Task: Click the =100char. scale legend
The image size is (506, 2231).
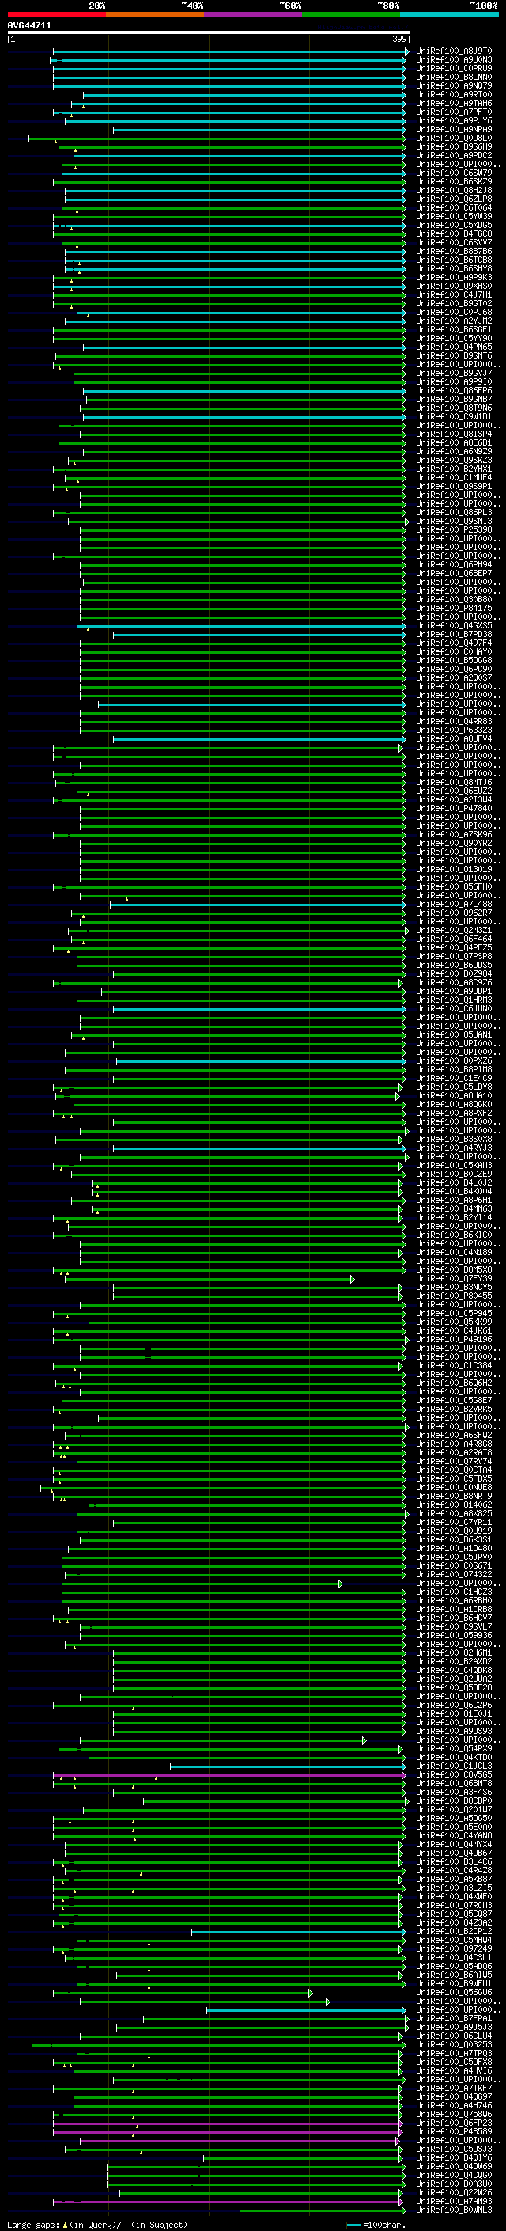Action: [x=376, y=2224]
